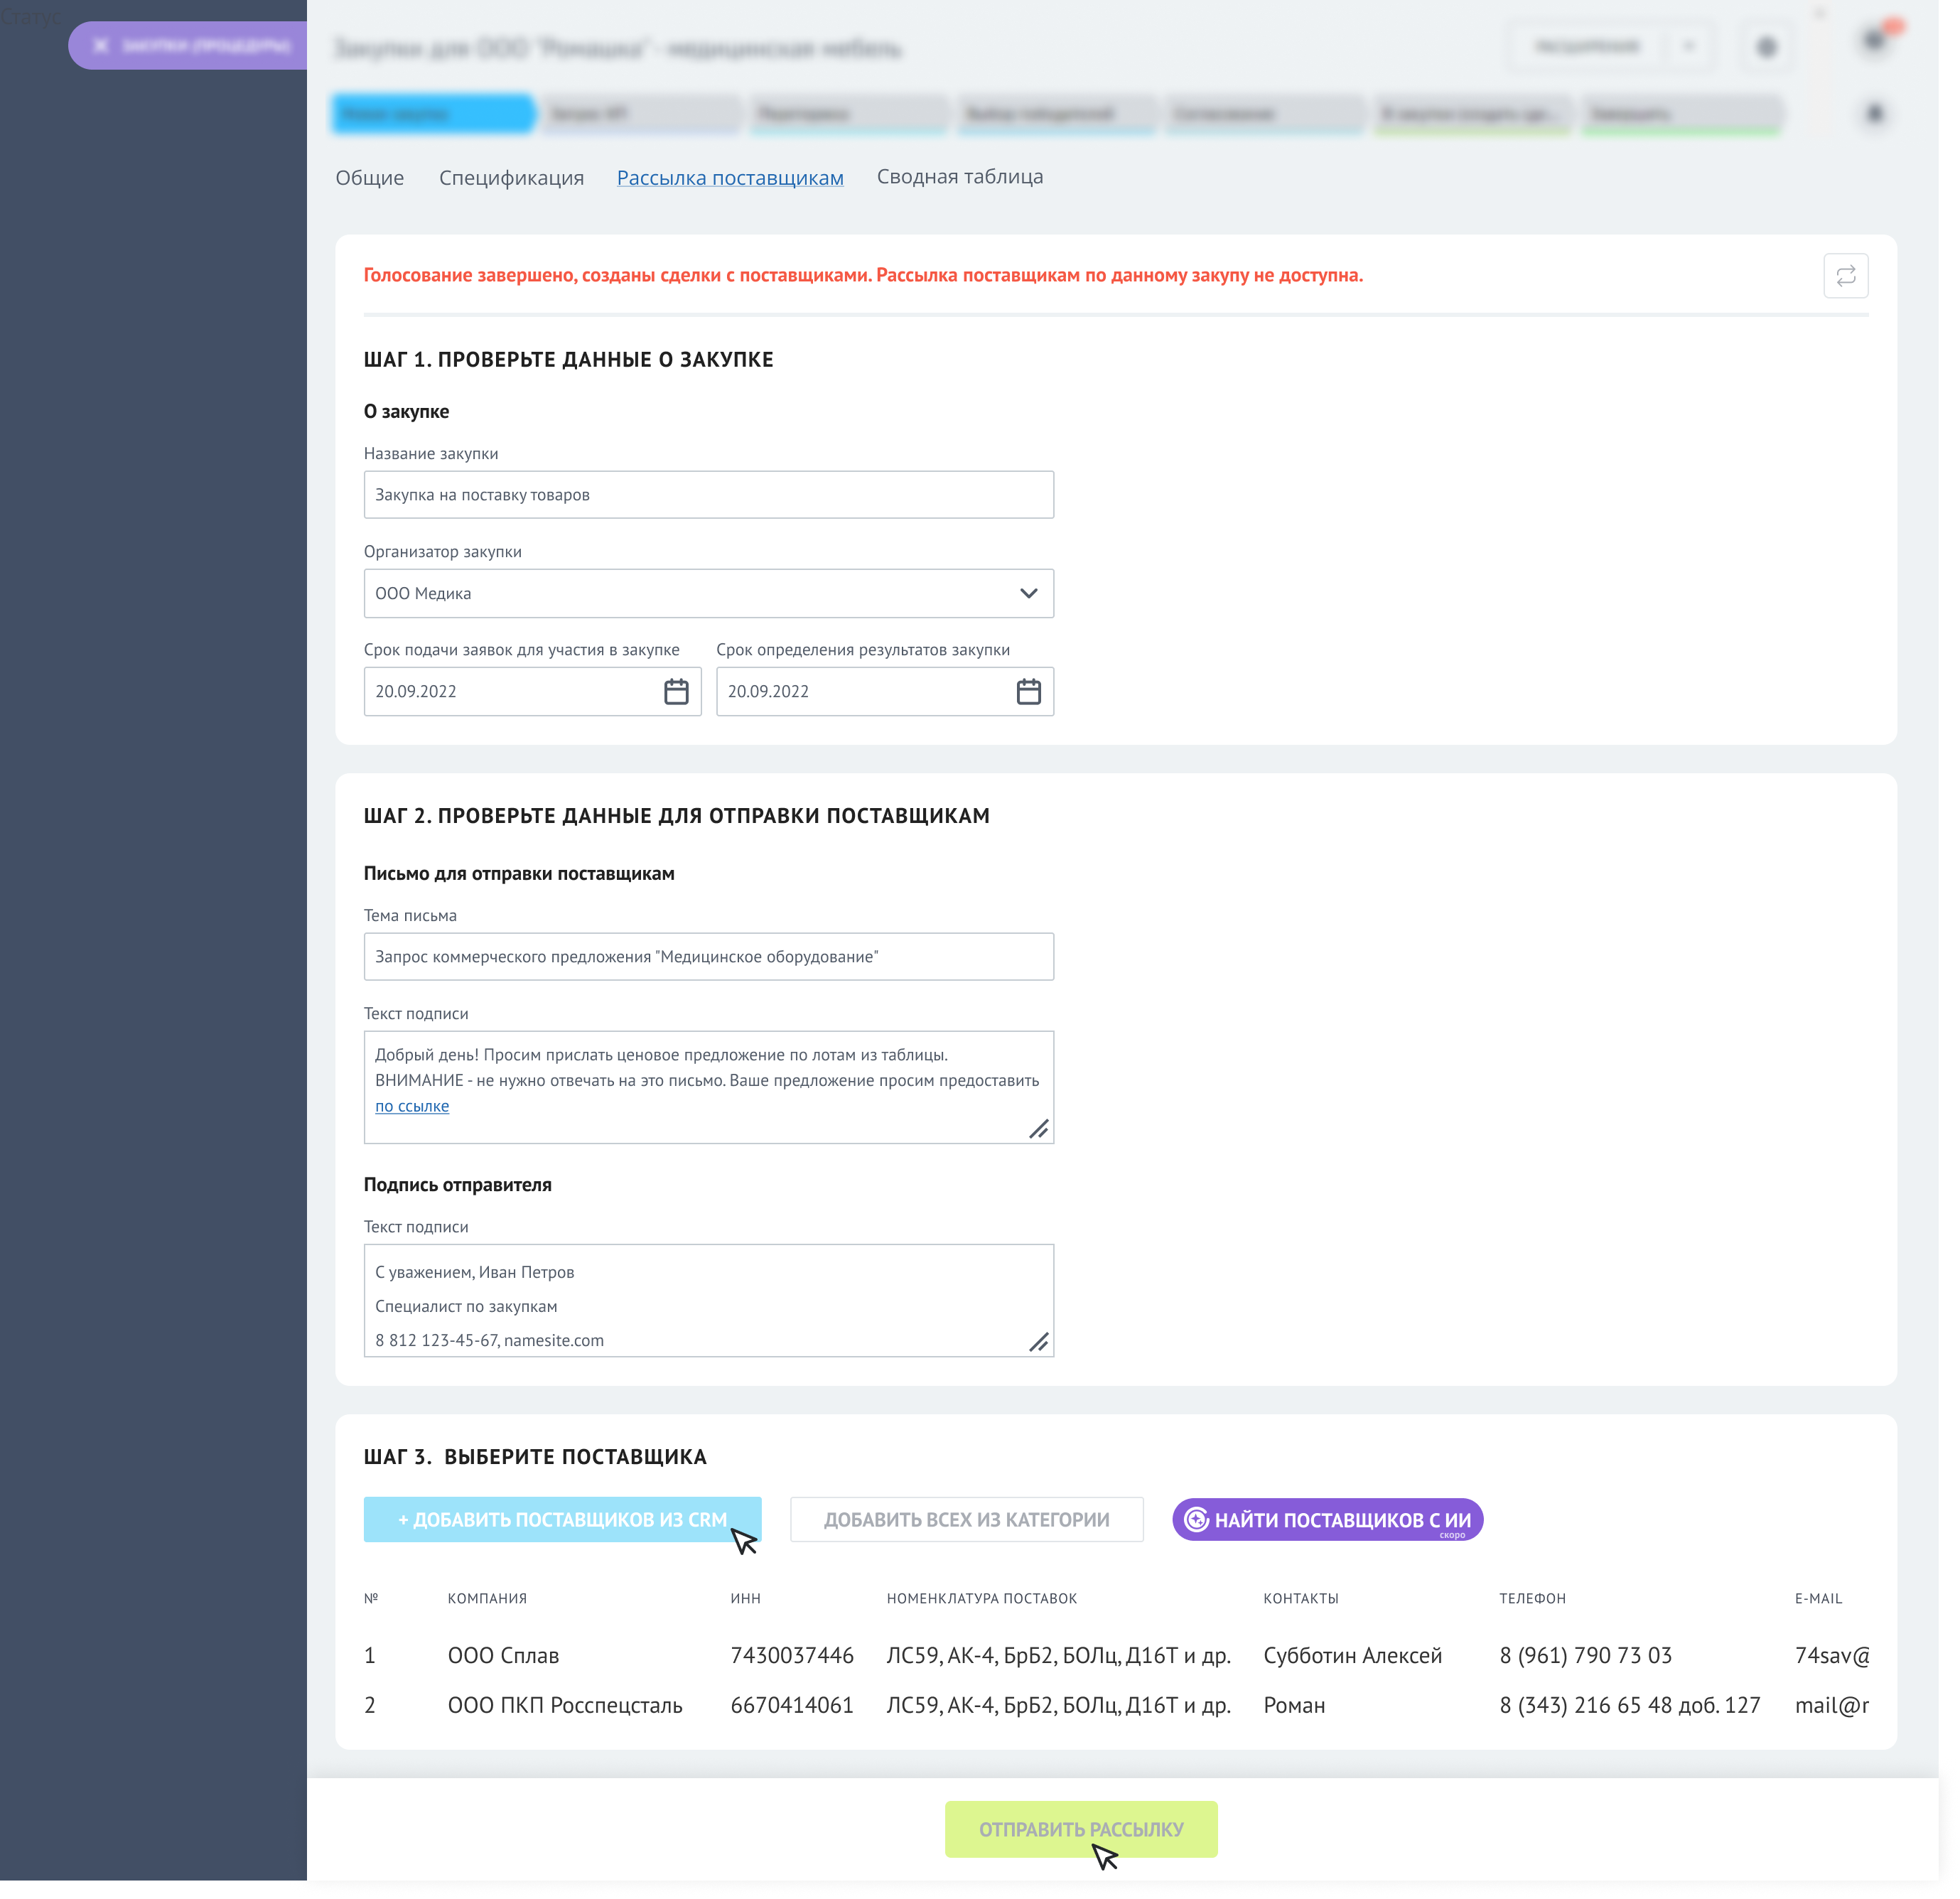The image size is (1960, 1899).
Task: Close the purple Закупки side tab
Action: [x=100, y=46]
